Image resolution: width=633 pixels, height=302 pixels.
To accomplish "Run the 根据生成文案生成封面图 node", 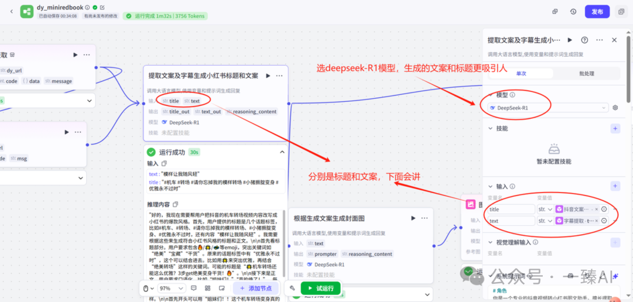I will [x=413, y=218].
